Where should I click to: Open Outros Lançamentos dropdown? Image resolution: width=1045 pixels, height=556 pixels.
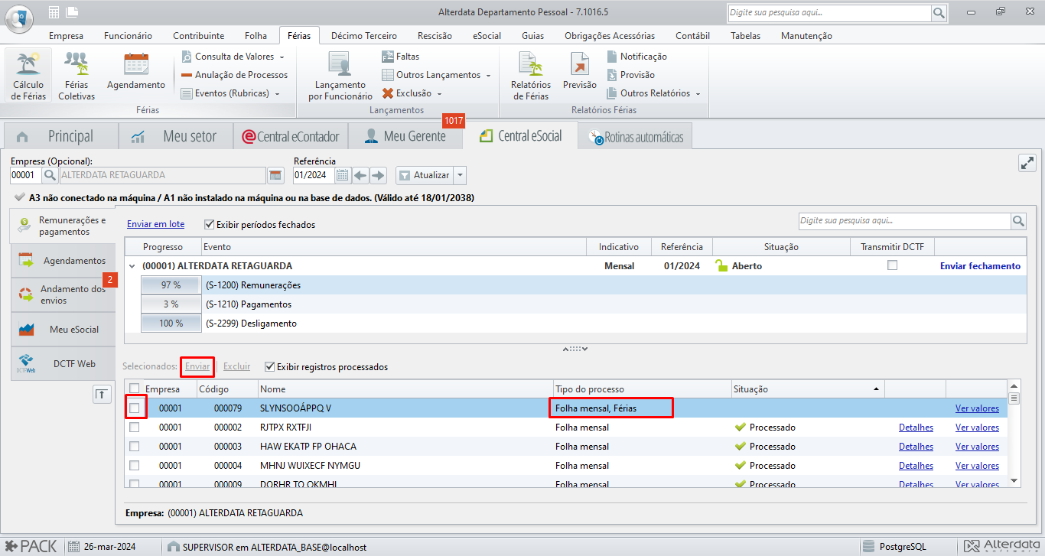click(436, 75)
